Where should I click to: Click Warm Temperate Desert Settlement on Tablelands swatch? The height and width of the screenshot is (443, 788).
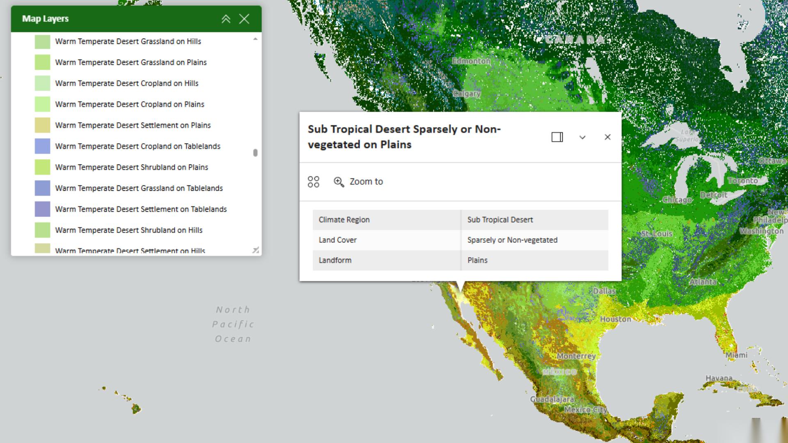tap(42, 209)
